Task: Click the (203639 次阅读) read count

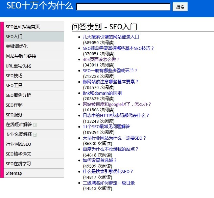Action: (x=99, y=99)
